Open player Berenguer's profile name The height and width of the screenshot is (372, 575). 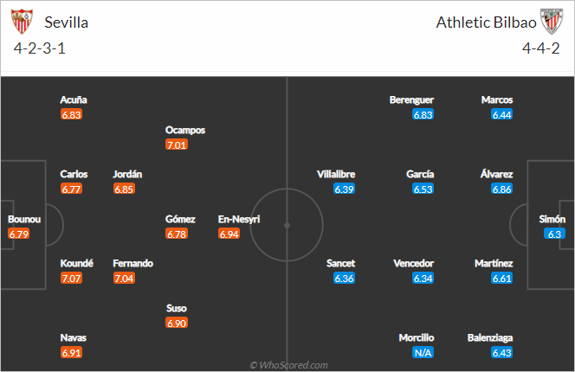pos(411,99)
